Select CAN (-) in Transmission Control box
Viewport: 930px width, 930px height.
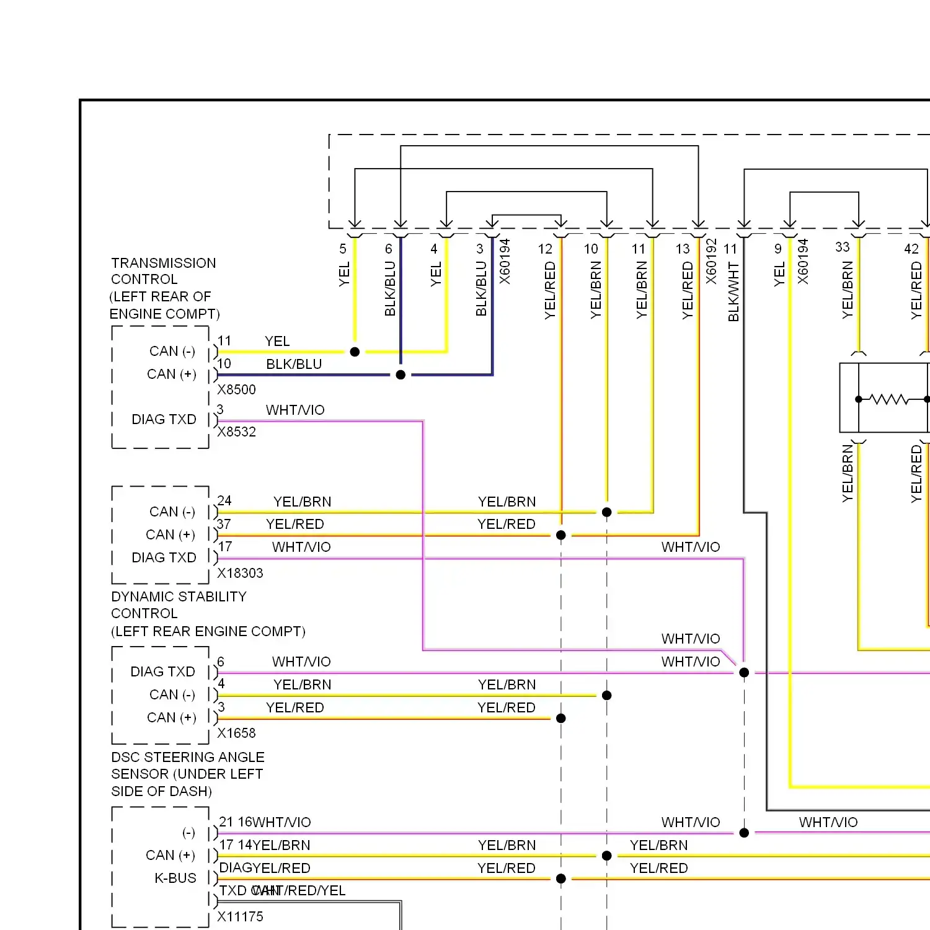[x=172, y=351]
